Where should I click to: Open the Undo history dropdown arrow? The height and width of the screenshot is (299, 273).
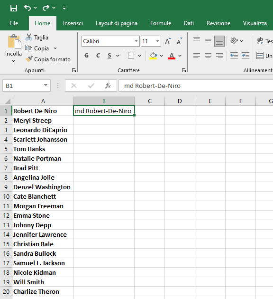point(36,8)
